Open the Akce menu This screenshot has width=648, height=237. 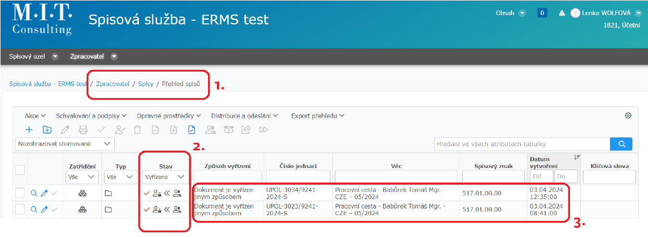(35, 116)
